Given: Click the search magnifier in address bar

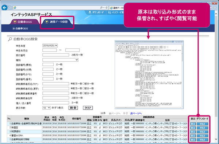Looking at the screenshot, I should (x=101, y=8).
